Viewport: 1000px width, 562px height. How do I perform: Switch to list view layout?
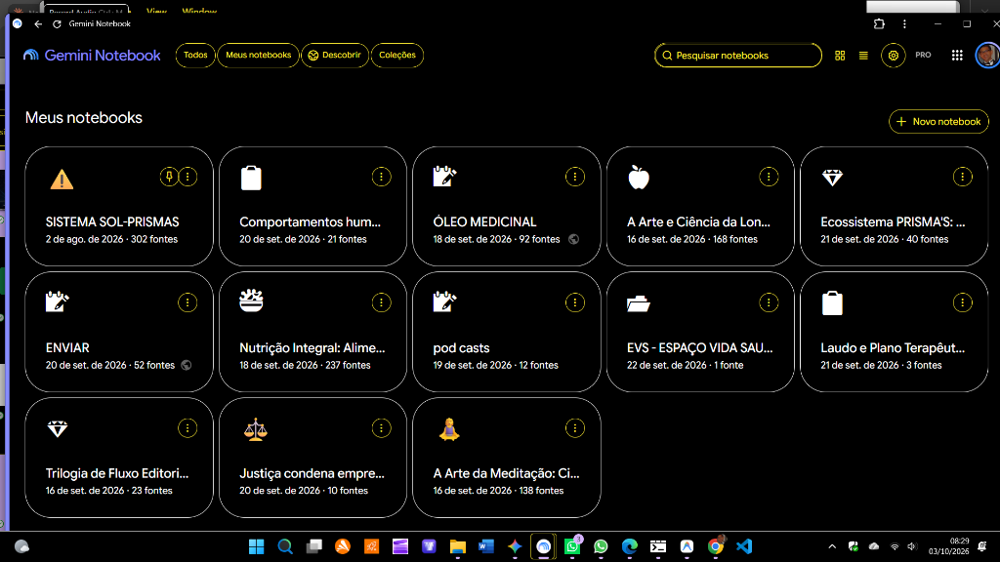(863, 56)
